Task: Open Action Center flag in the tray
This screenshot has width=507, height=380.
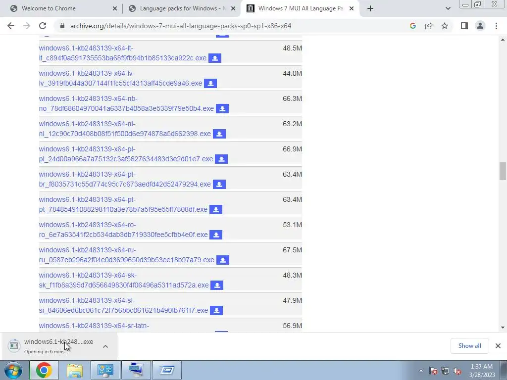Action: pyautogui.click(x=433, y=371)
